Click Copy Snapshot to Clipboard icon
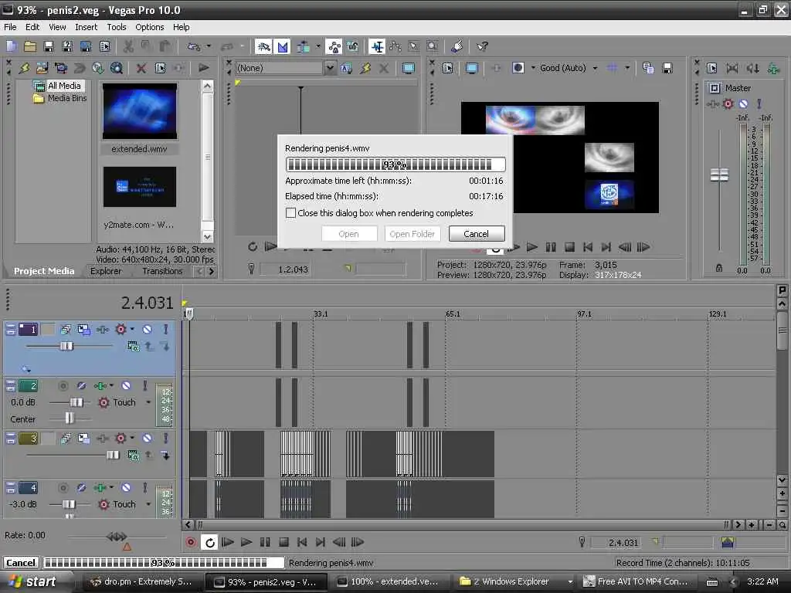Screen dimensions: 791x593 point(648,68)
